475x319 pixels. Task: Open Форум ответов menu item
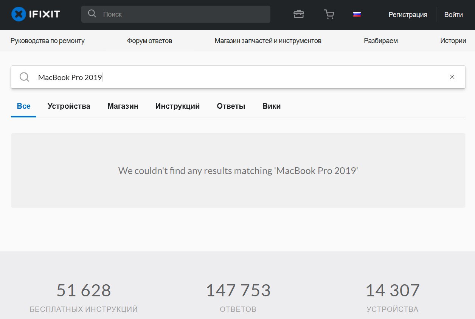point(149,41)
